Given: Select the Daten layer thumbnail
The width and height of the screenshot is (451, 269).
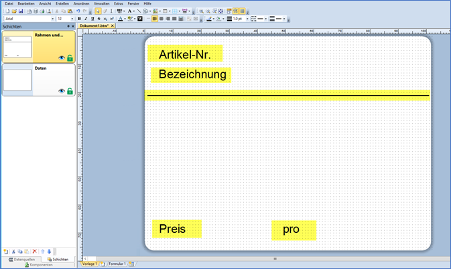Looking at the screenshot, I should pyautogui.click(x=17, y=80).
